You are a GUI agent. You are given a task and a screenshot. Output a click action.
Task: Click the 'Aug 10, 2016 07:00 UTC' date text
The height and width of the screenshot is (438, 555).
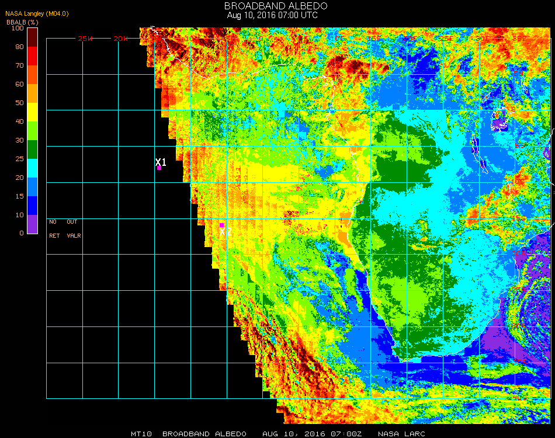click(272, 15)
